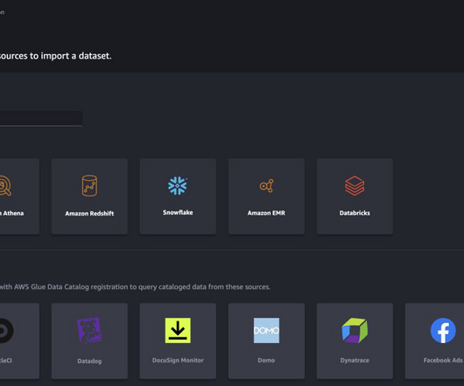Click the Athena label text

tap(12, 213)
